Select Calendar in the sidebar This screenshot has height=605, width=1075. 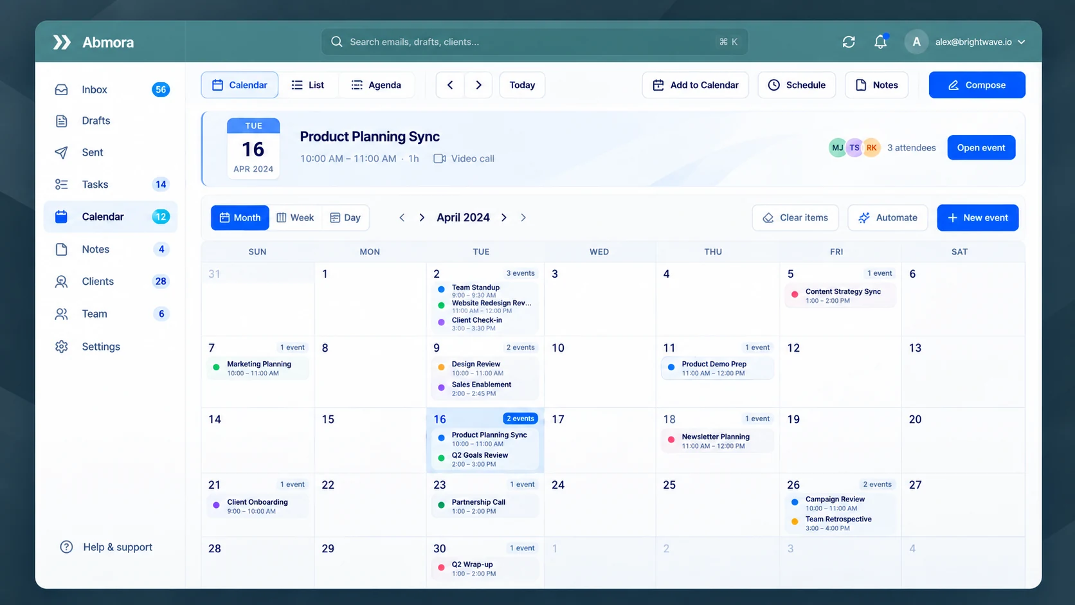click(x=111, y=217)
